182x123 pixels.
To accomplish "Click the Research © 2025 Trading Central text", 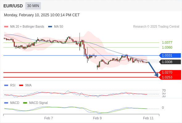I will [156, 27].
